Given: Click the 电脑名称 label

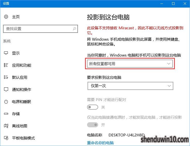Looking at the screenshot, I should (x=95, y=135).
